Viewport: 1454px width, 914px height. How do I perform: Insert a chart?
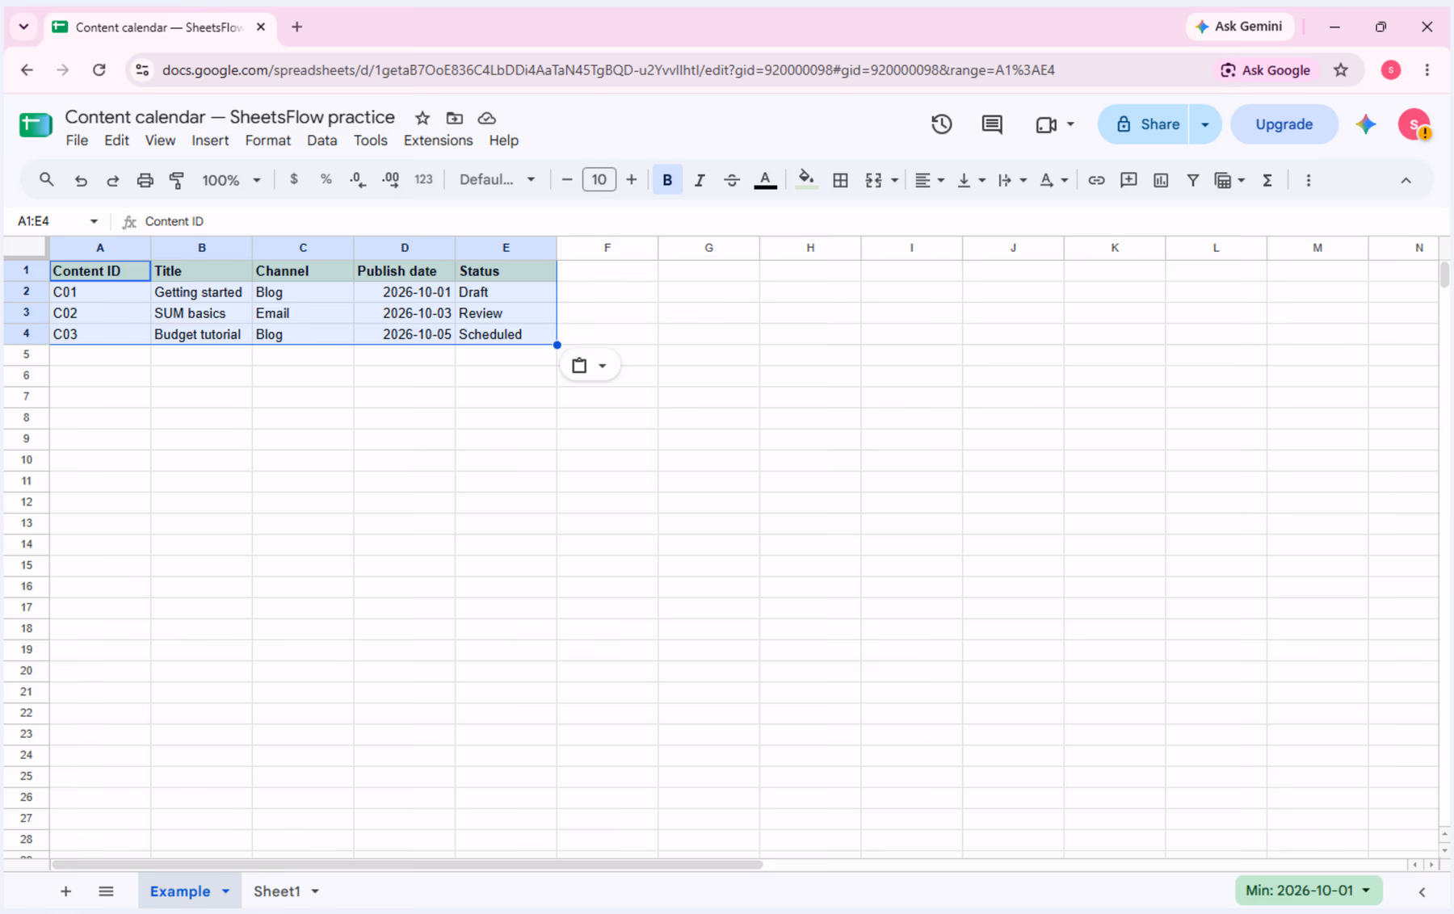pyautogui.click(x=1160, y=180)
